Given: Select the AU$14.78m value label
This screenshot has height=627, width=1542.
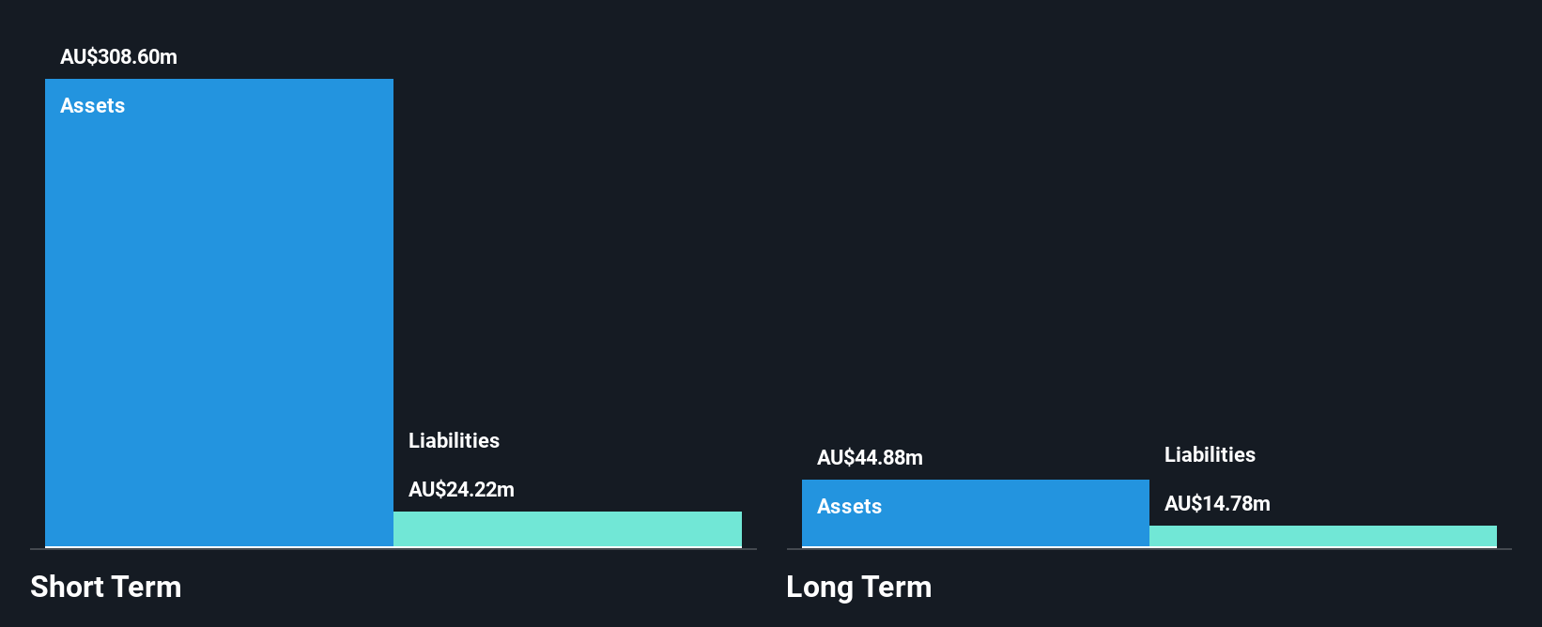Looking at the screenshot, I should point(1217,503).
